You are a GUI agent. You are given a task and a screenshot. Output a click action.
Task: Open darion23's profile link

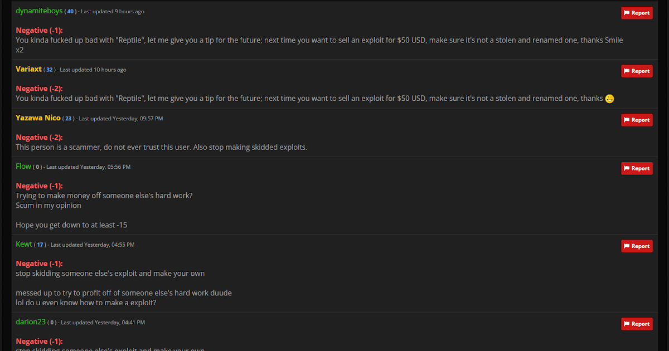tap(31, 322)
